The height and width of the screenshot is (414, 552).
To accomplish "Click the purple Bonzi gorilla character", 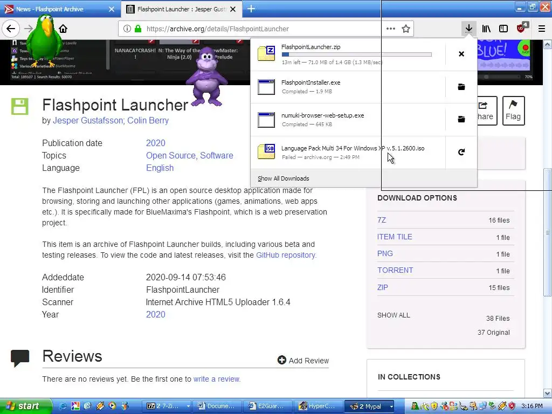I will coord(206,77).
